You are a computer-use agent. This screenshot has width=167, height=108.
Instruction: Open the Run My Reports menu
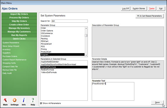[19, 35]
